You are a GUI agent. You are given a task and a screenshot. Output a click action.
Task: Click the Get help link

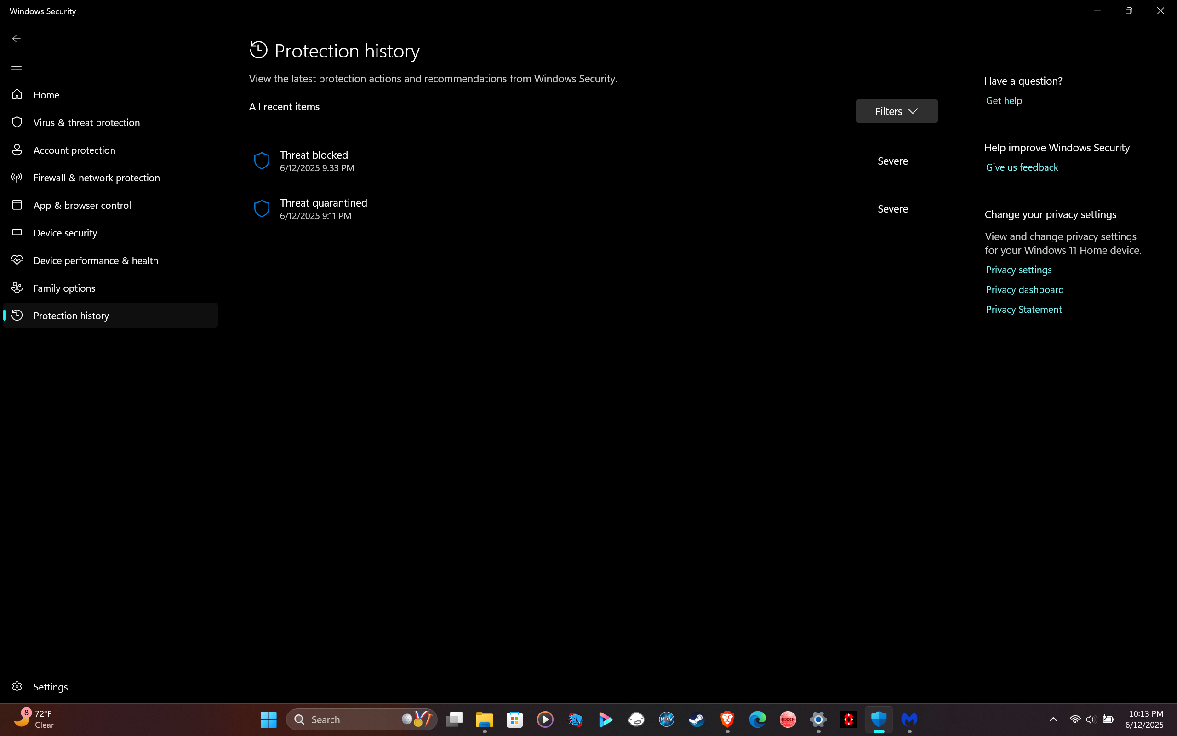coord(1004,101)
